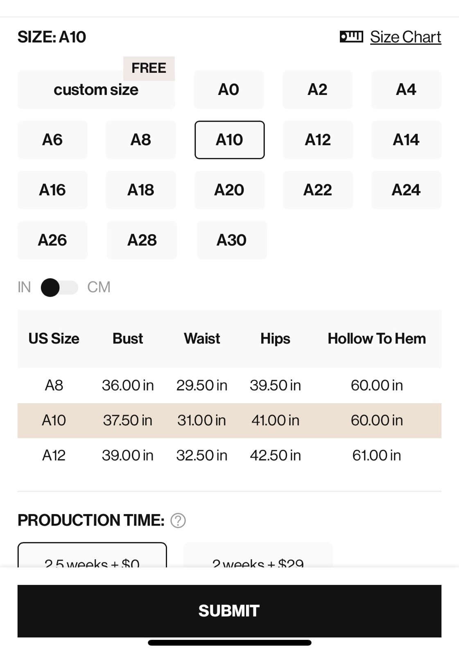
Task: Select size A24
Action: point(406,190)
